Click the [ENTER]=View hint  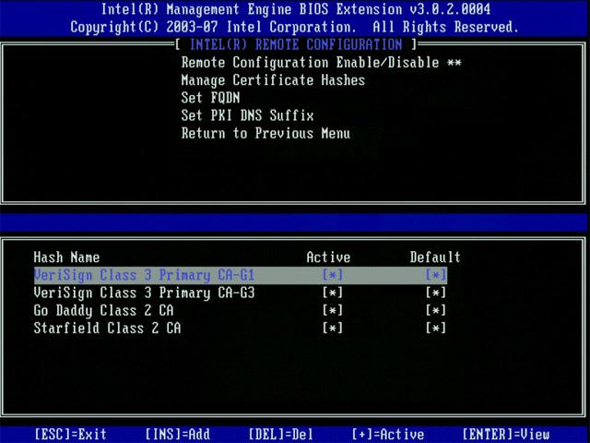click(x=506, y=435)
